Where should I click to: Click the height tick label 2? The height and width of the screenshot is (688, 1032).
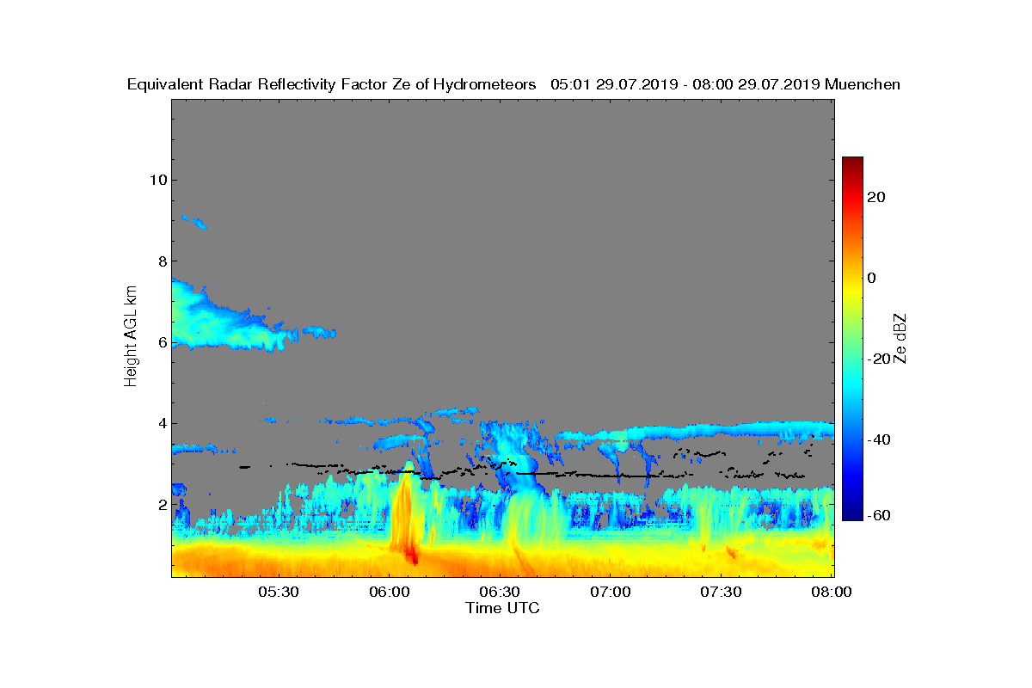pyautogui.click(x=161, y=504)
